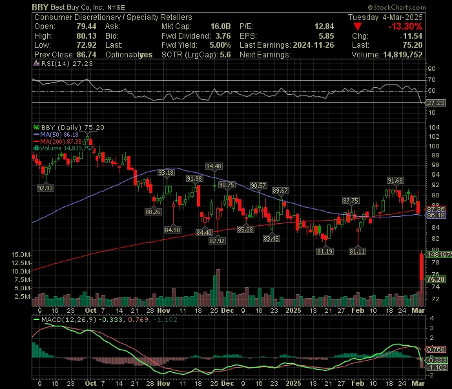Click the 90.75 price annotation
The width and height of the screenshot is (452, 389).
(227, 185)
